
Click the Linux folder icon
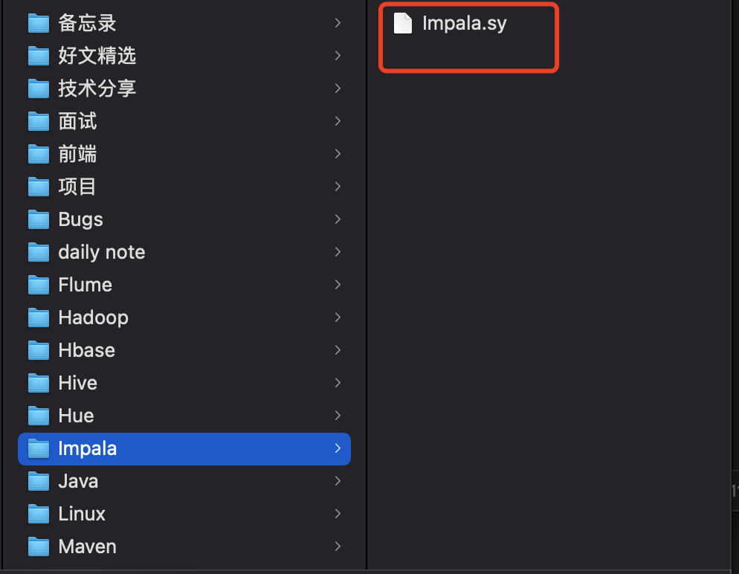[x=38, y=514]
